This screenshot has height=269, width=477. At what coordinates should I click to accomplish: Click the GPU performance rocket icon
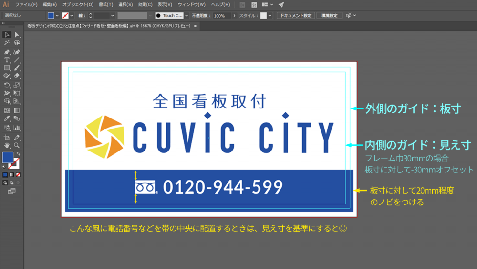click(x=281, y=5)
